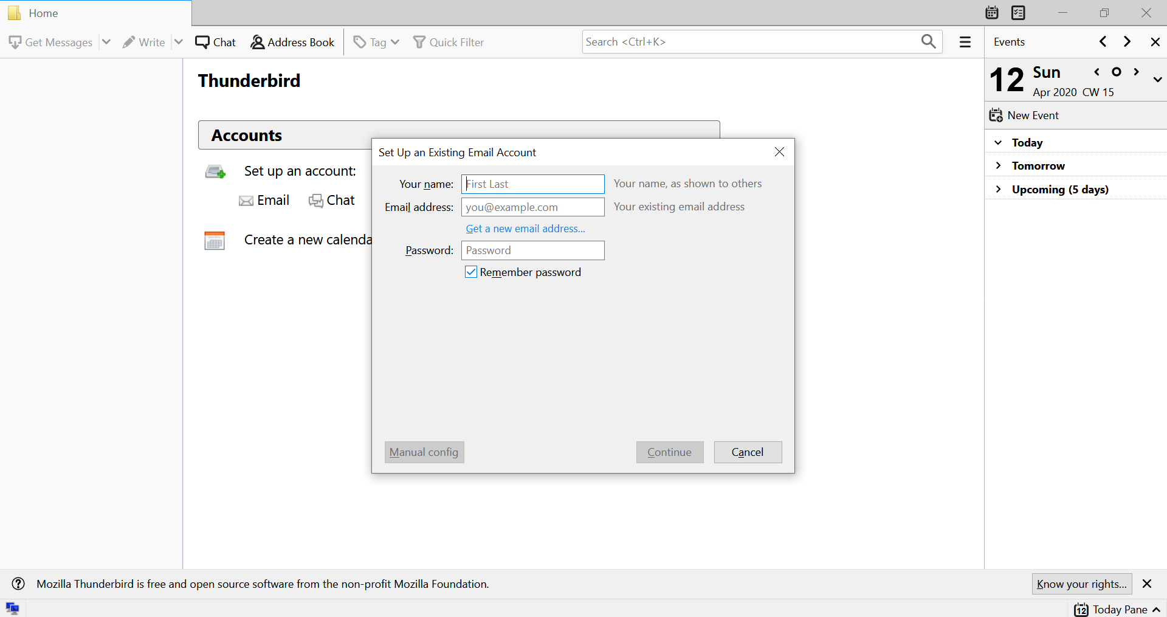Show next Events pane view
The image size is (1167, 617).
[1127, 41]
